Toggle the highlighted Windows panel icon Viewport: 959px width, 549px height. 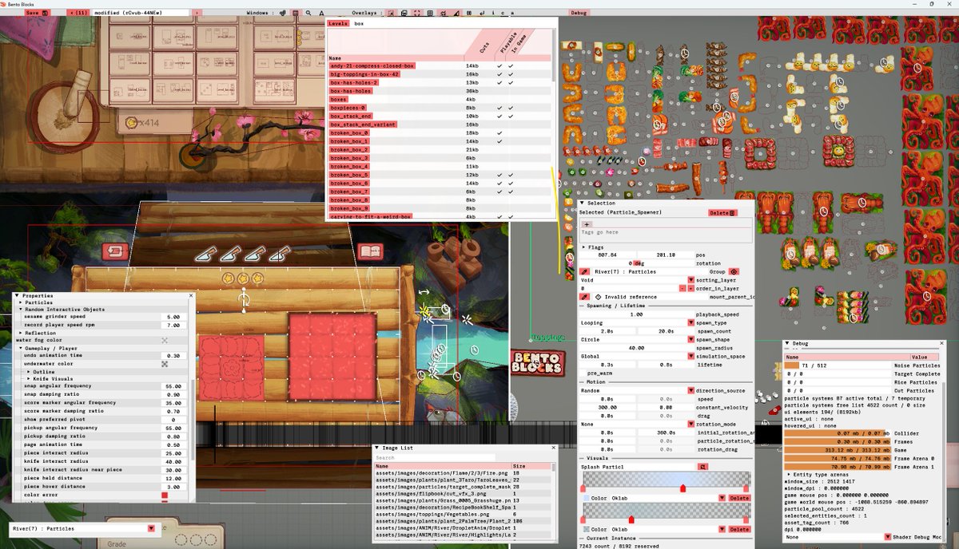(295, 13)
